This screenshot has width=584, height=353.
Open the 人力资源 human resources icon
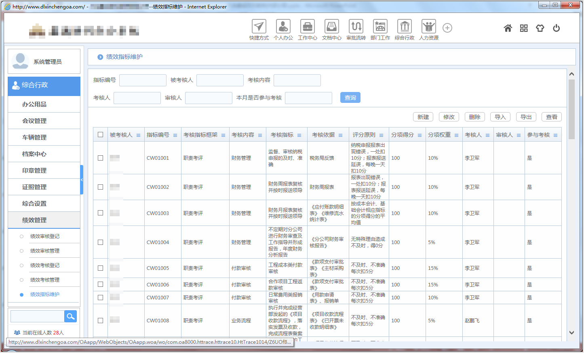pos(428,27)
